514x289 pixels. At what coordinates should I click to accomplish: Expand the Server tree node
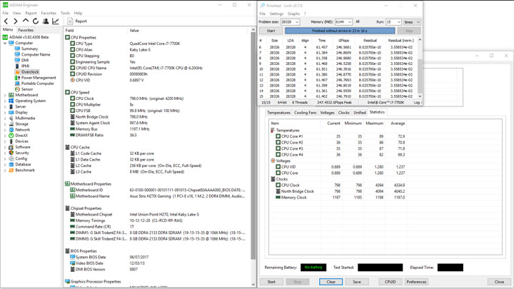(x=5, y=107)
